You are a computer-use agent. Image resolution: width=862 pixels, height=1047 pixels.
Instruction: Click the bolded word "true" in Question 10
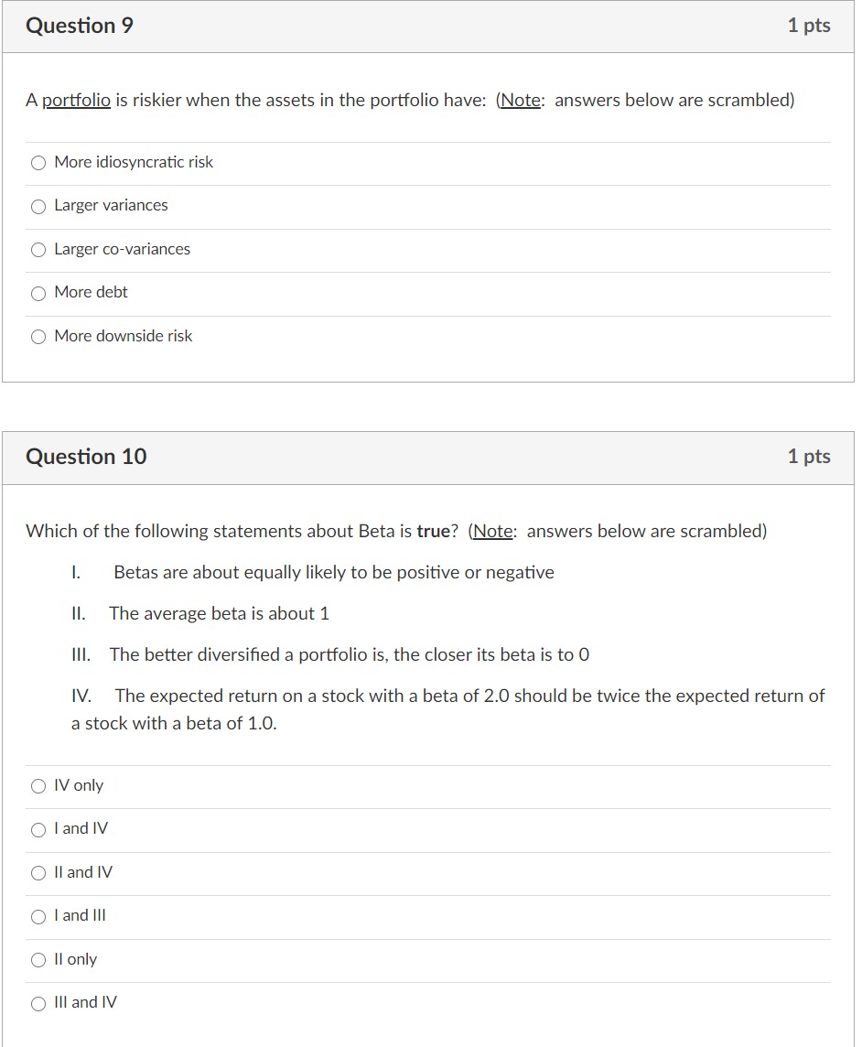[x=436, y=531]
